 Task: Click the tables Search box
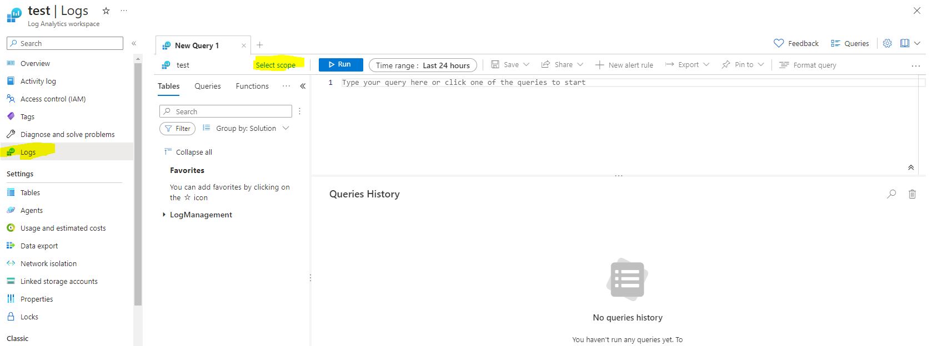(226, 111)
